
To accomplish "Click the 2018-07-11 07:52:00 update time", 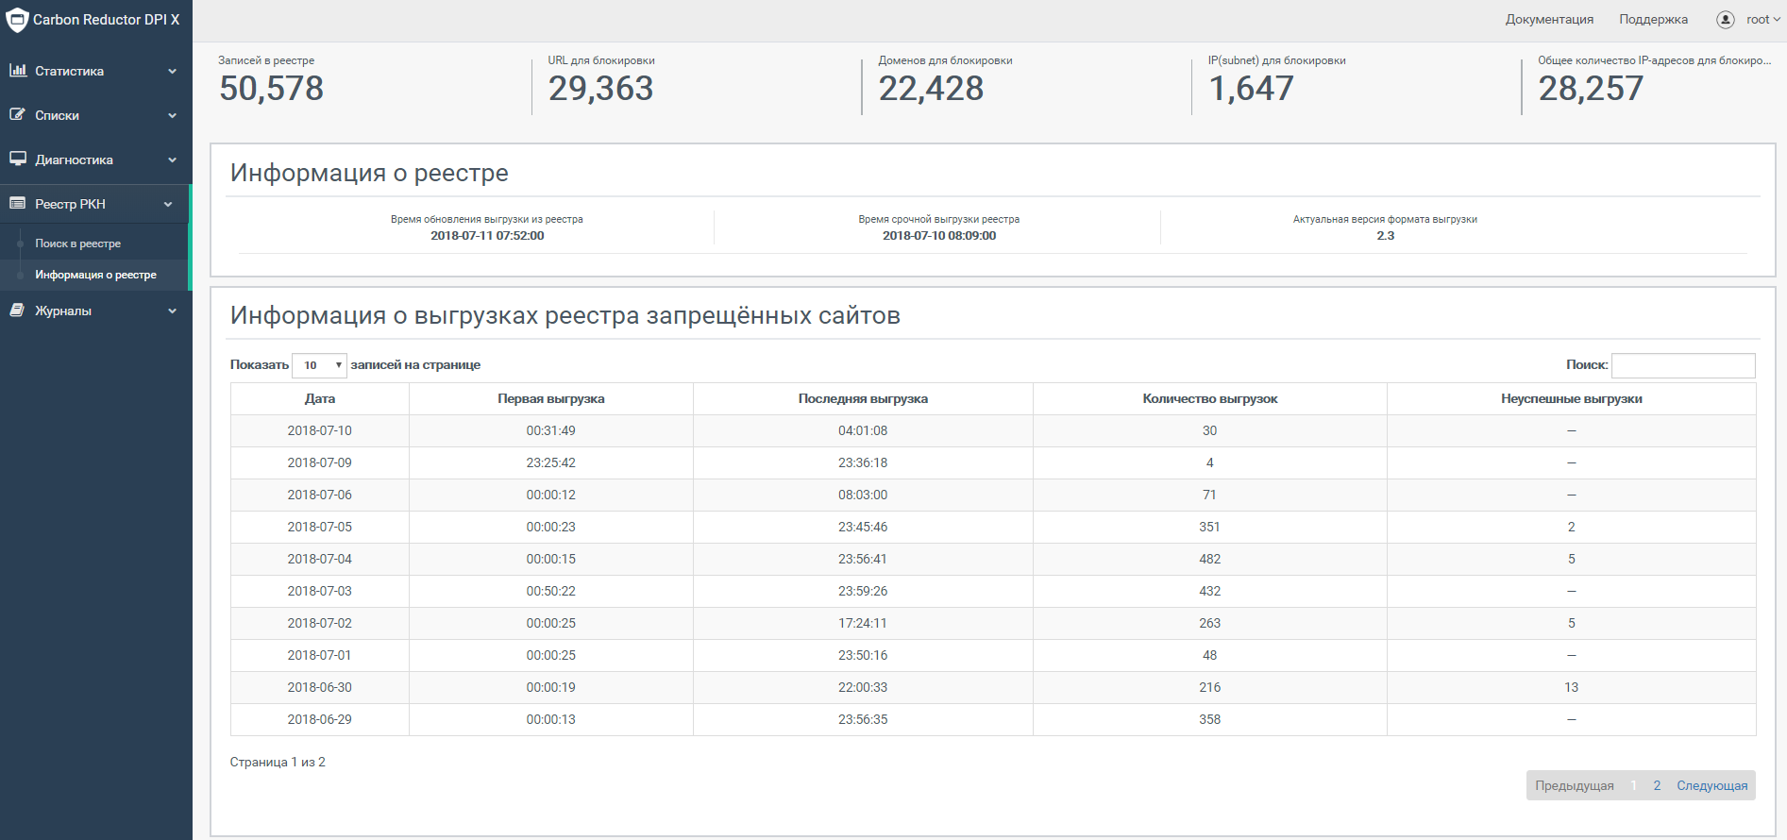I will [487, 236].
